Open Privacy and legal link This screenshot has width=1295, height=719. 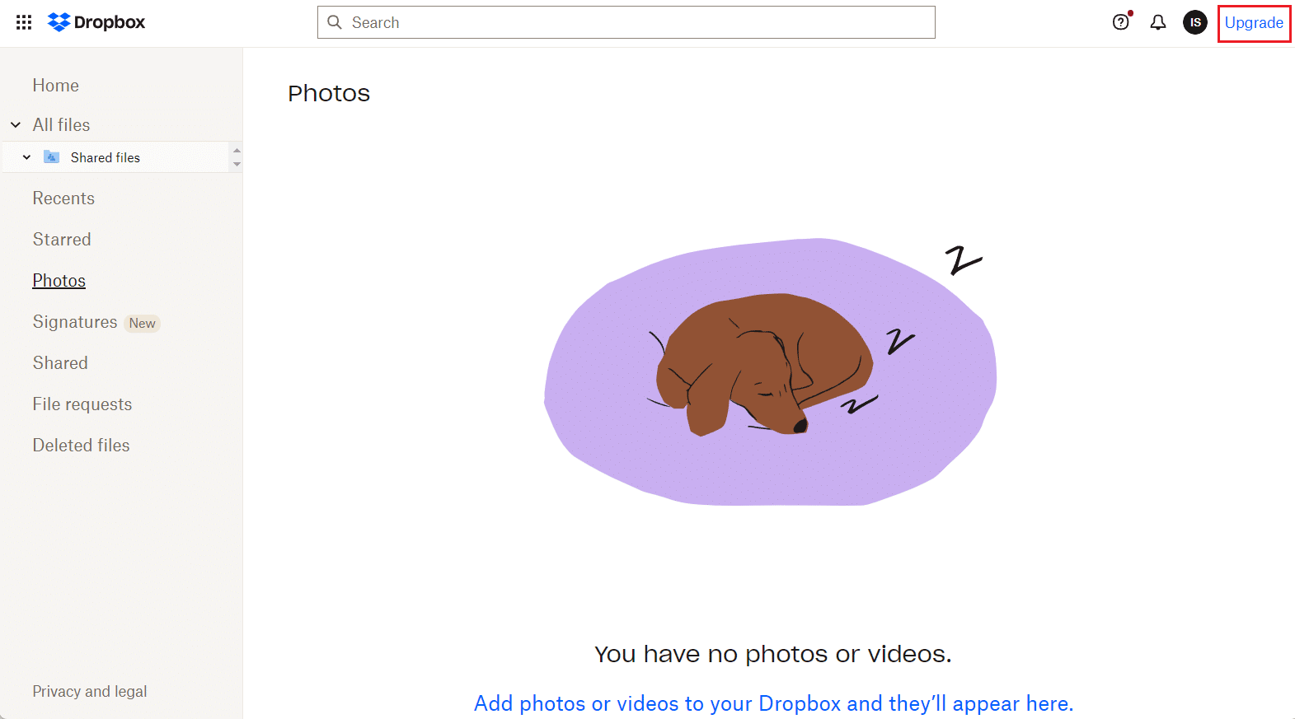(90, 692)
